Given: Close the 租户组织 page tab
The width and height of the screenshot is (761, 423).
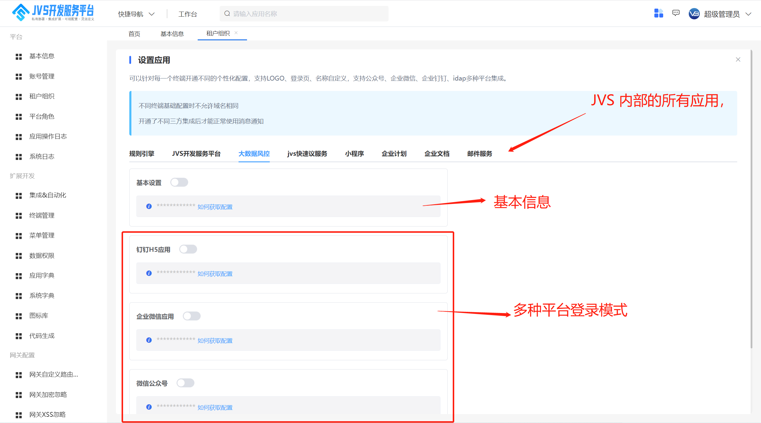Looking at the screenshot, I should click(x=236, y=33).
